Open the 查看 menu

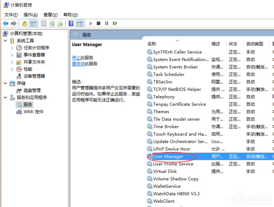click(x=50, y=15)
